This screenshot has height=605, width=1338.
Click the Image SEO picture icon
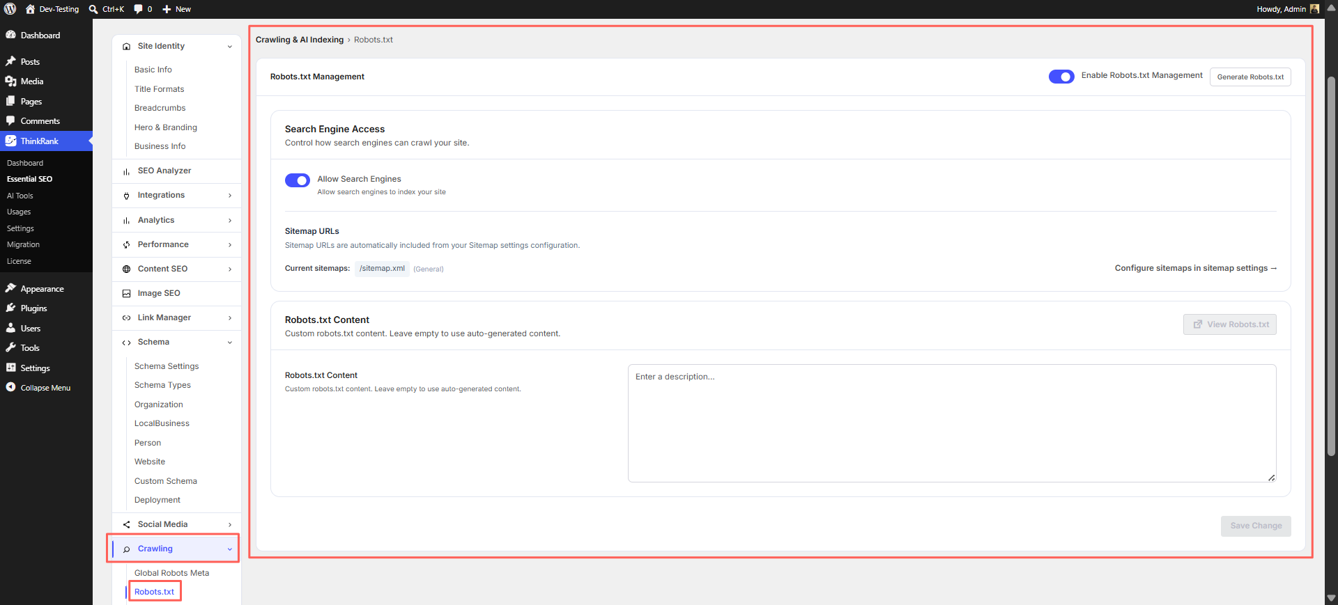pyautogui.click(x=126, y=294)
